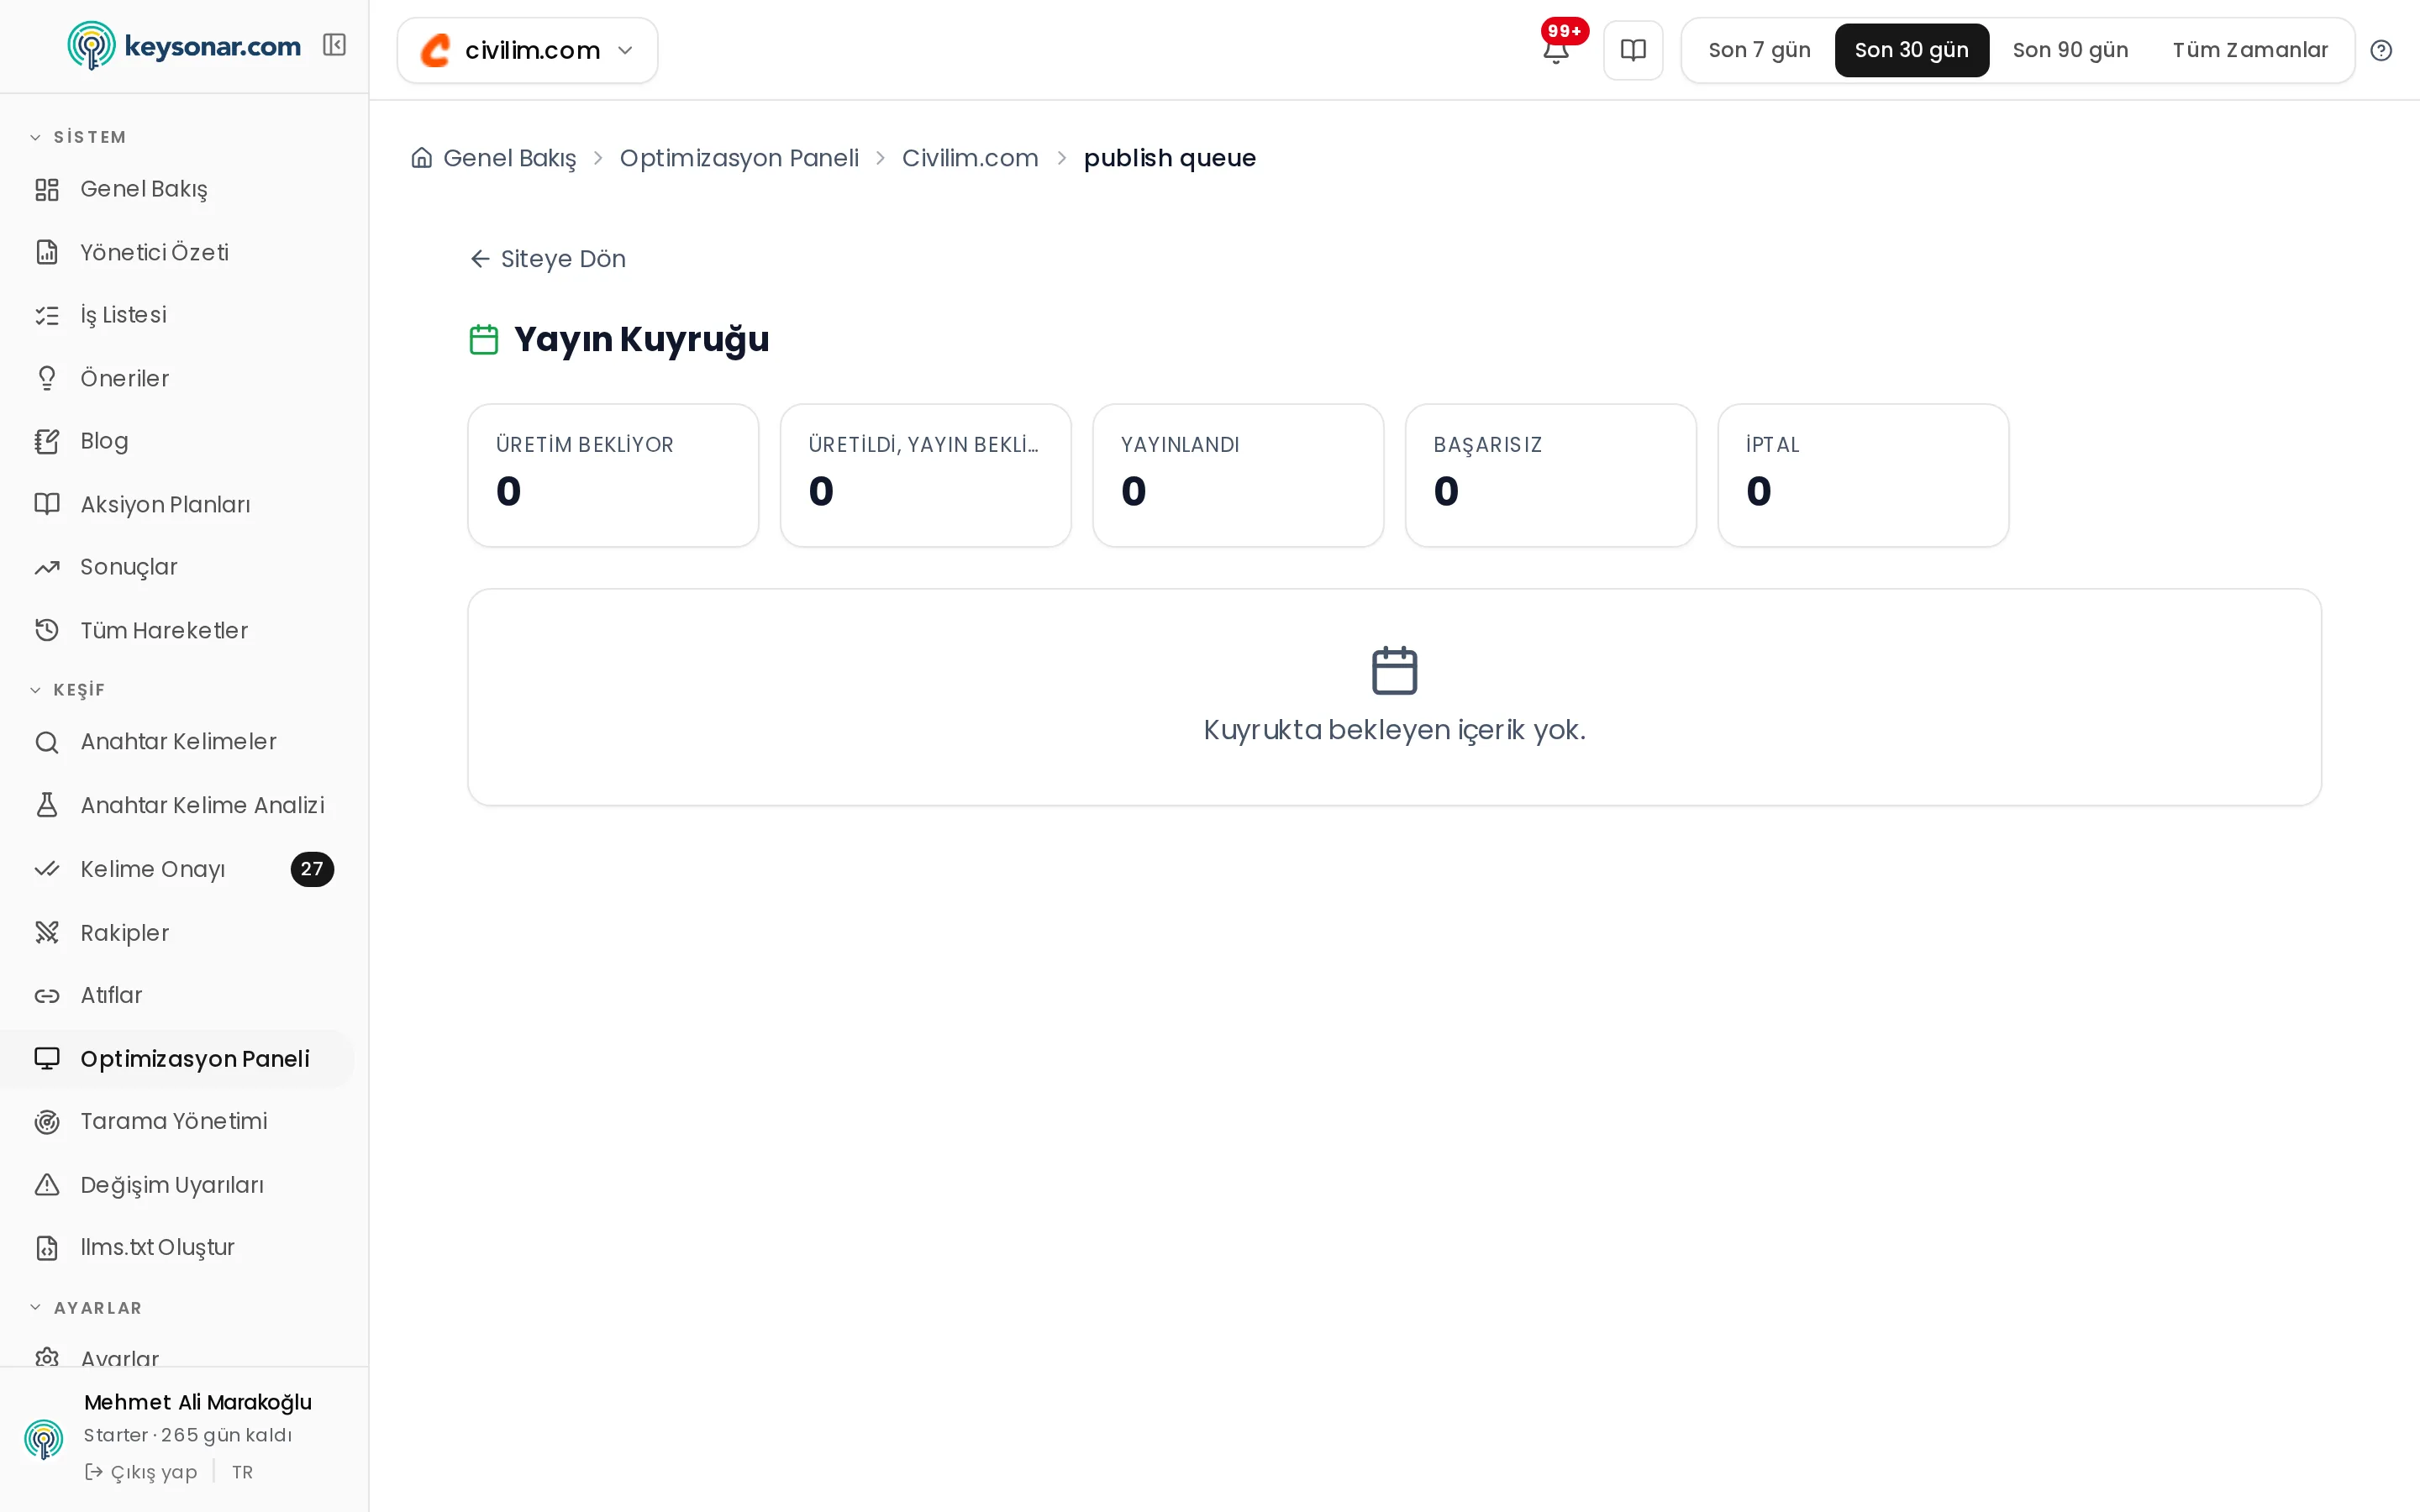2420x1512 pixels.
Task: Click the llms.txt Oluştur file icon
Action: click(x=47, y=1247)
